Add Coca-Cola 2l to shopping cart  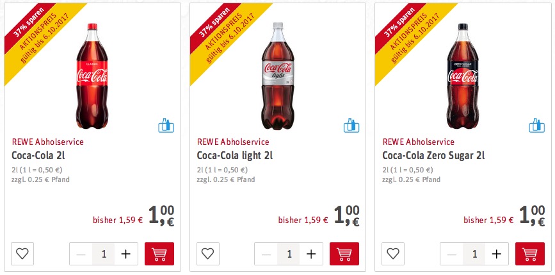[159, 254]
